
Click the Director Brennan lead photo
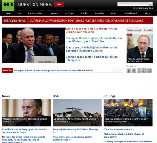[33, 45]
